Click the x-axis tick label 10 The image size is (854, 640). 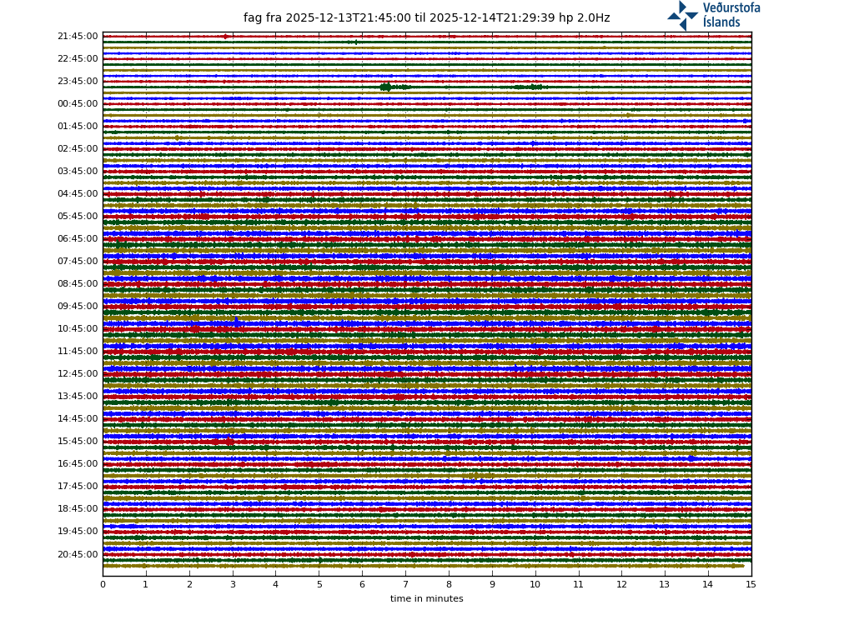[x=535, y=584]
